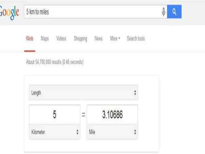The height and width of the screenshot is (154, 205).
Task: Click the input field showing 5
Action: [x=55, y=115]
